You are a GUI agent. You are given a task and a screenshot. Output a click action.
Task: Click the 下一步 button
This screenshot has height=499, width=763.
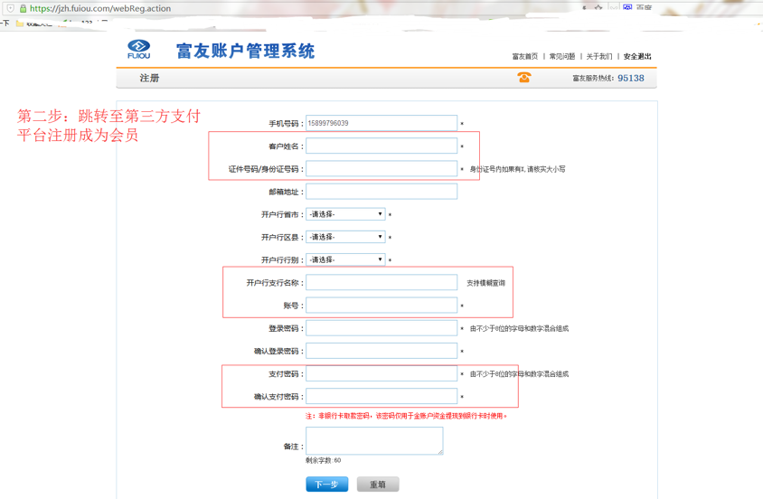(327, 485)
